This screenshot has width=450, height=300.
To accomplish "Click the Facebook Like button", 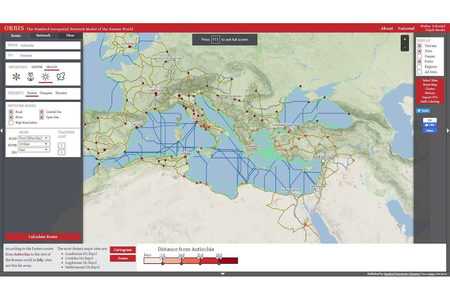I will [x=429, y=125].
